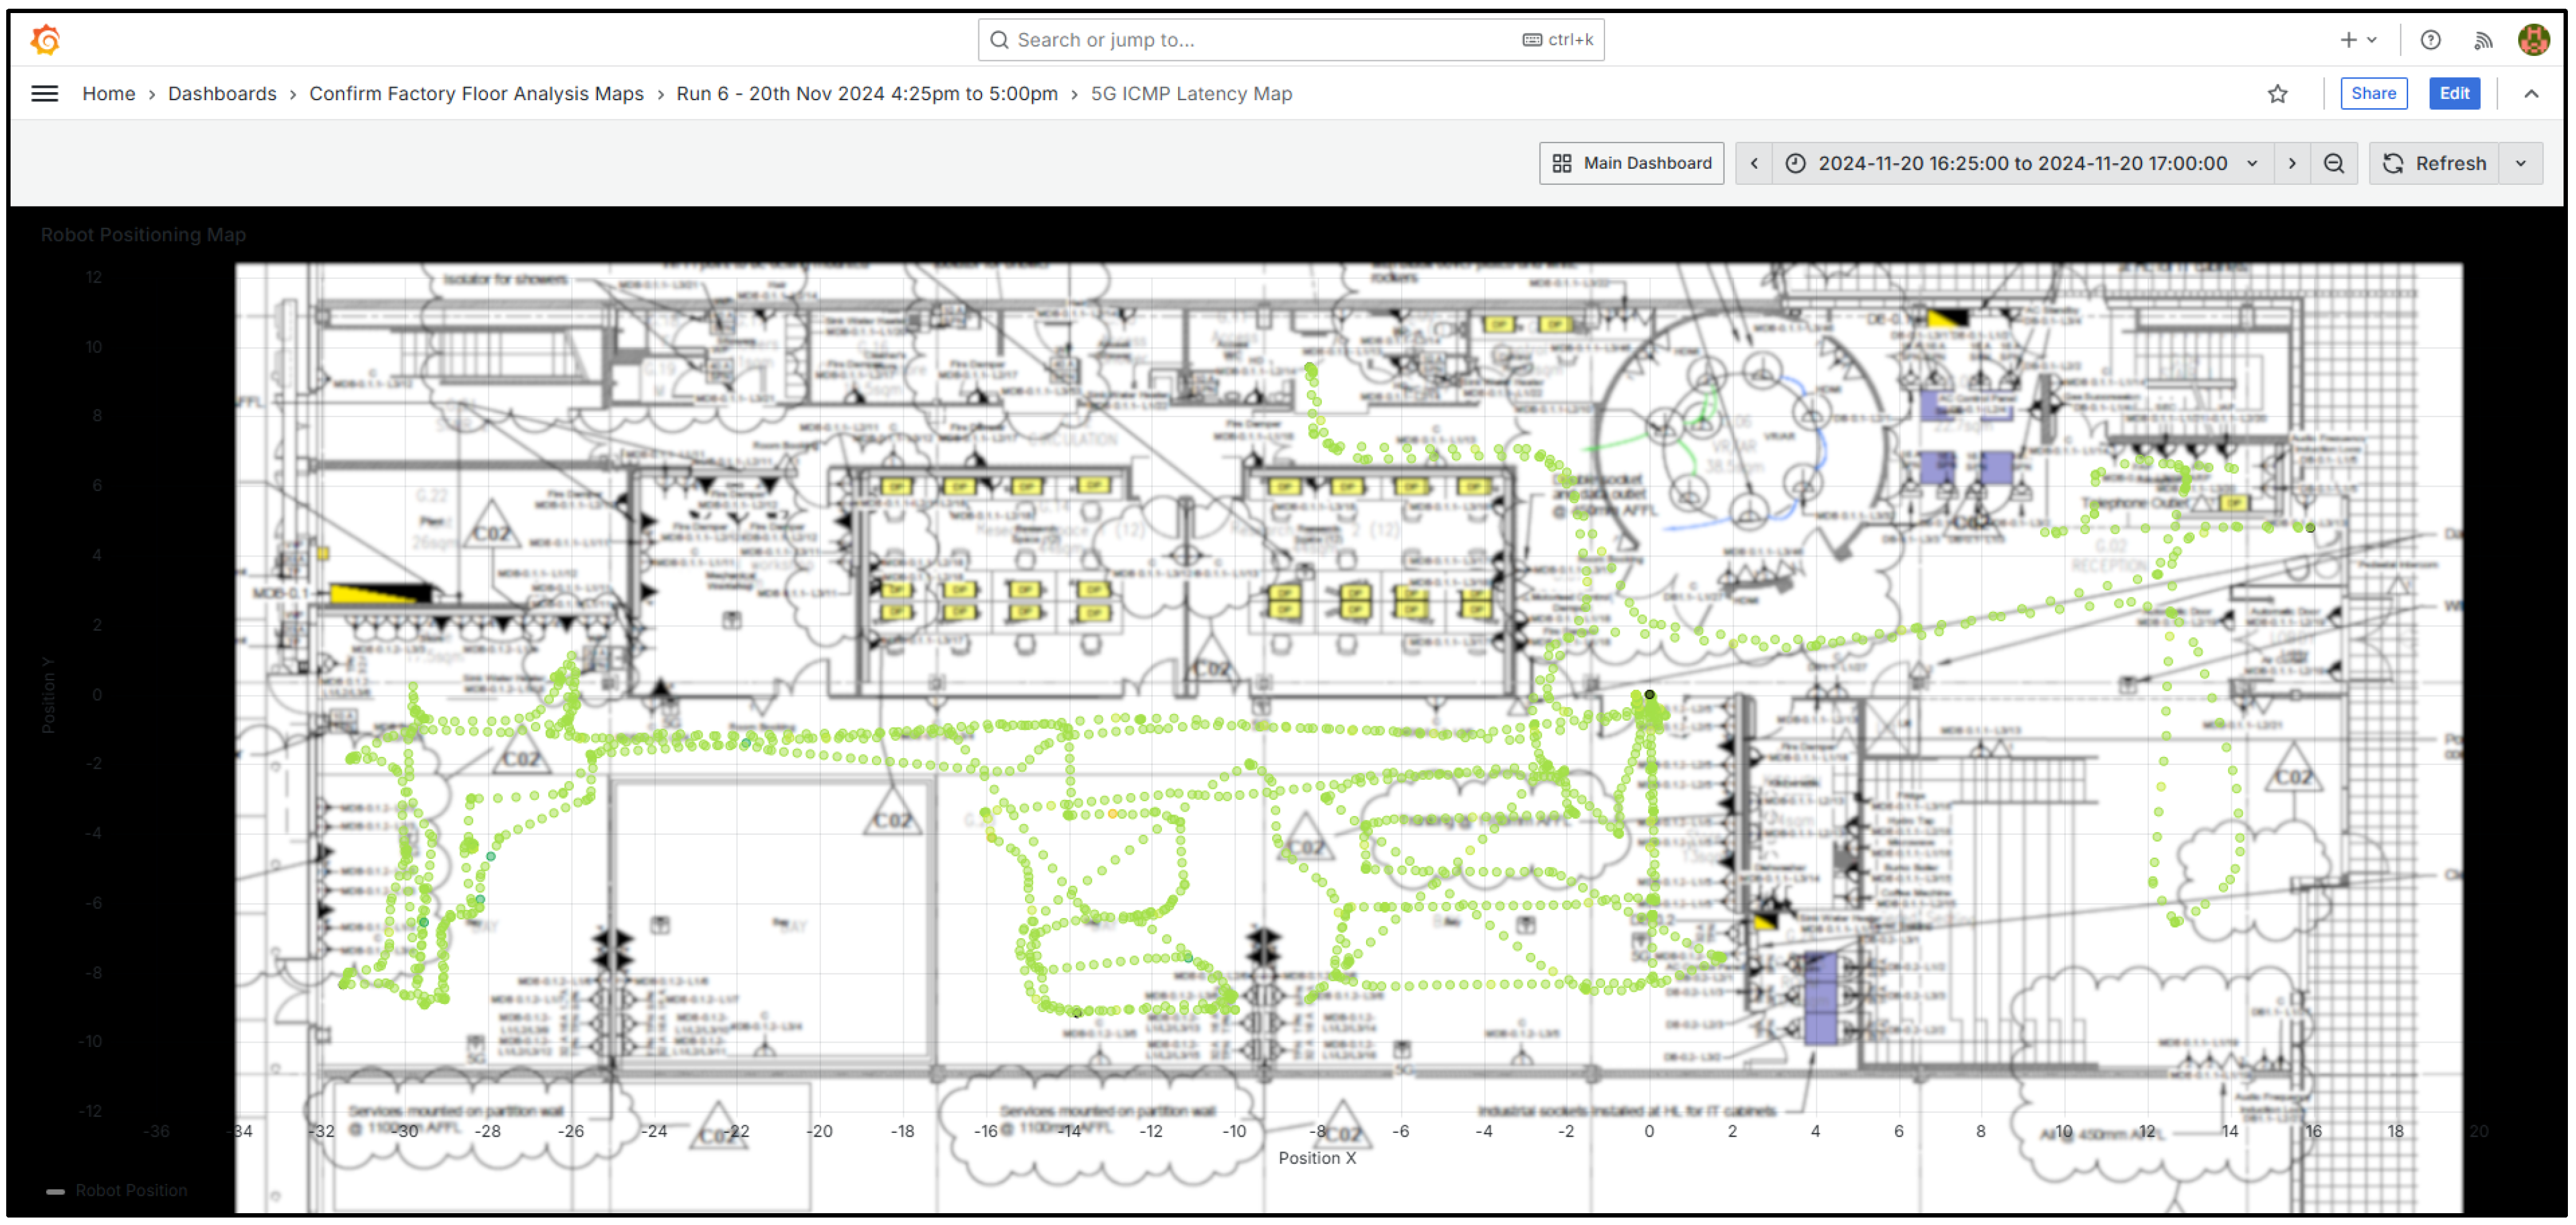Expand the refresh interval dropdown
2576x1225 pixels.
pos(2520,164)
